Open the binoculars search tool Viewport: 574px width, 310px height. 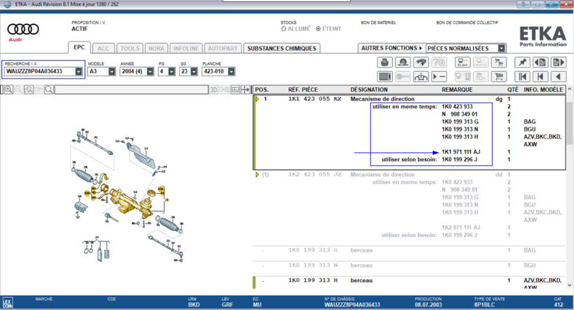pyautogui.click(x=421, y=63)
